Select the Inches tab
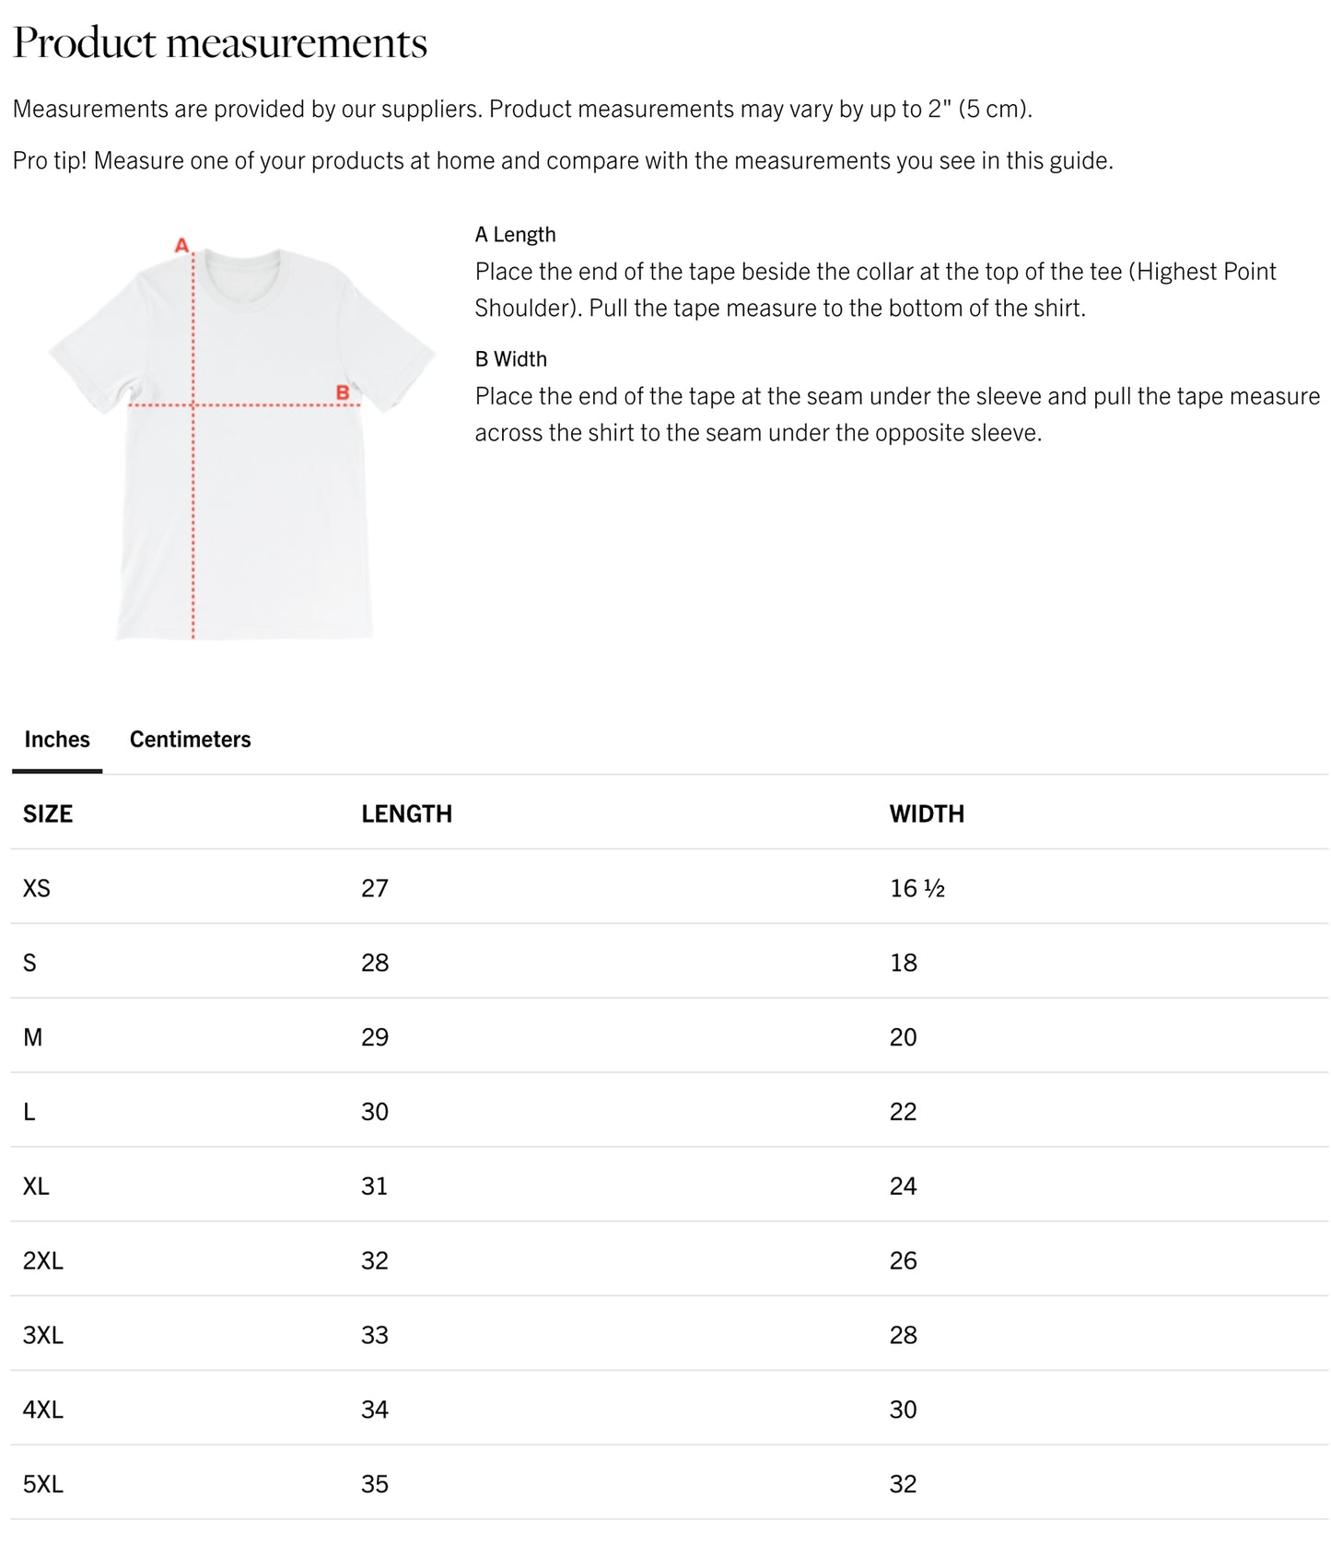This screenshot has height=1567, width=1331. coord(56,738)
